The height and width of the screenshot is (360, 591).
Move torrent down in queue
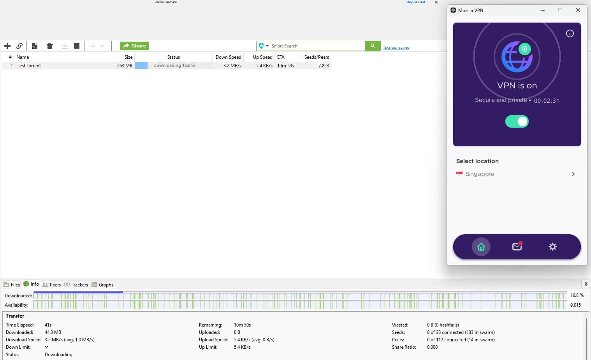(x=102, y=46)
